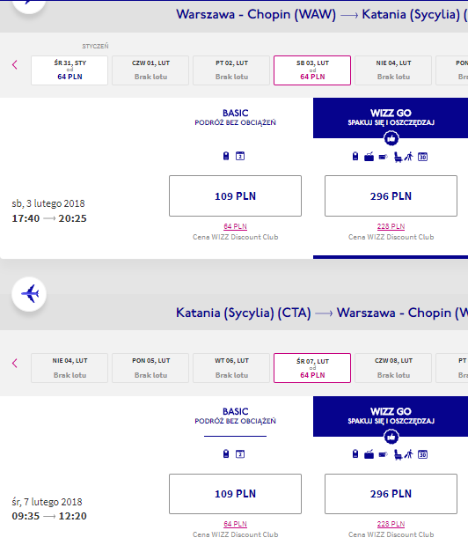This screenshot has width=468, height=545.
Task: Select return date CZW 08, LUT
Action: click(393, 368)
